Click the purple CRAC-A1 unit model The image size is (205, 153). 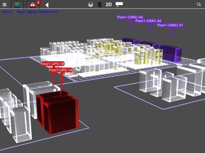[x=171, y=53]
